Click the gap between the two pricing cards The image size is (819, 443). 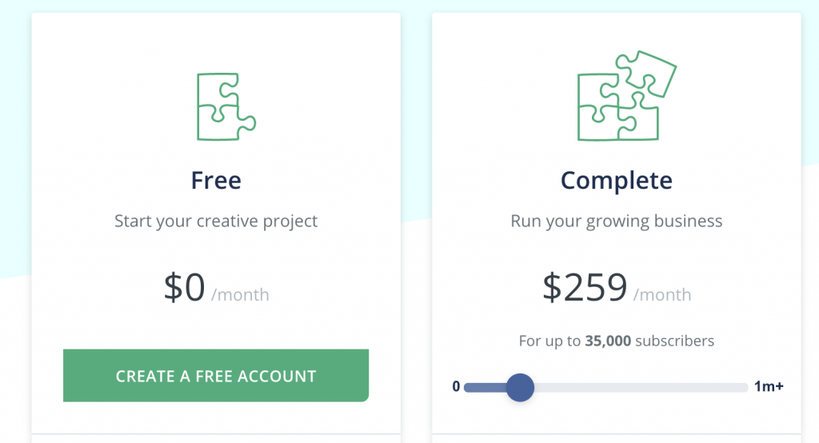416,240
